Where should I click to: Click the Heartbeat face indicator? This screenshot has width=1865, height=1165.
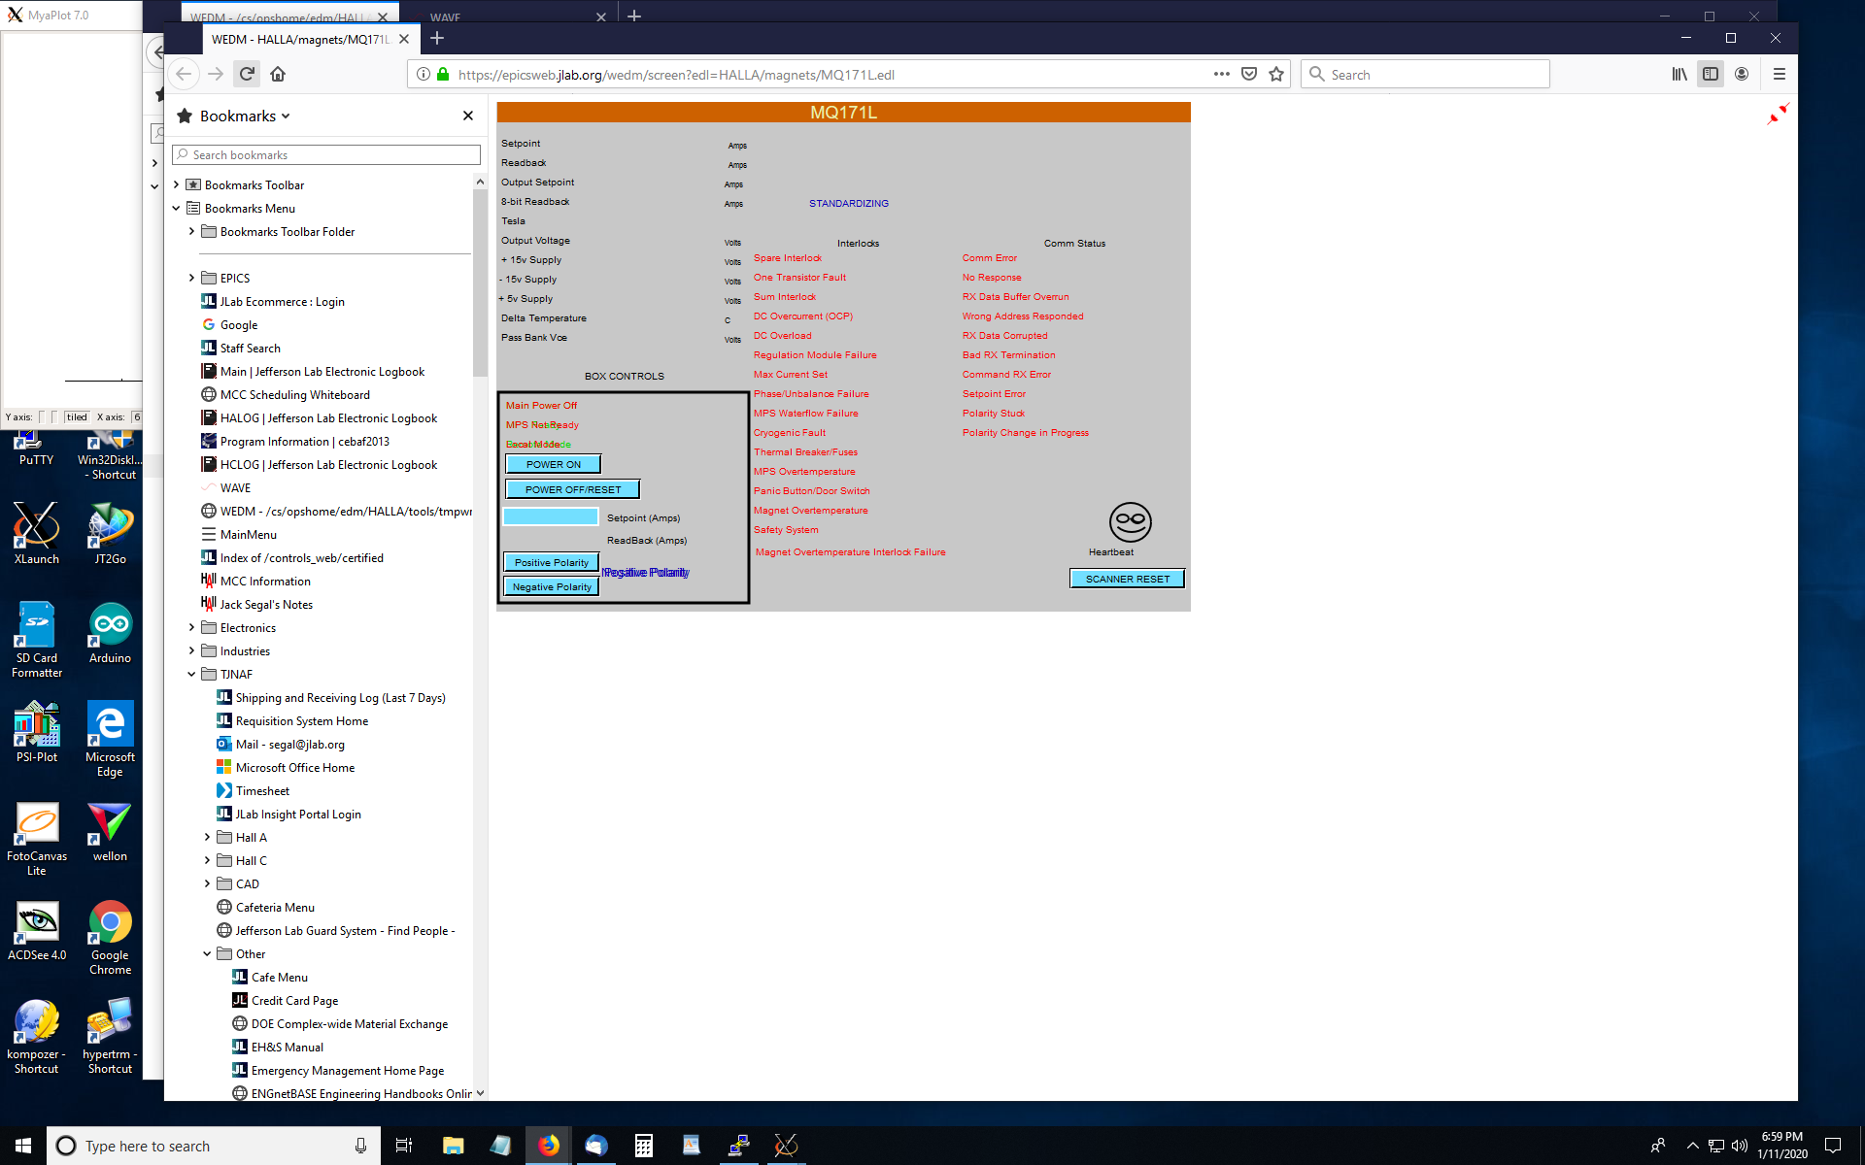pyautogui.click(x=1131, y=522)
